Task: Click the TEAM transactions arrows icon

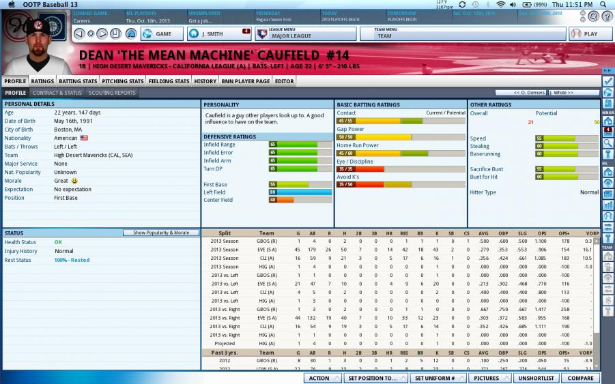Action: 608,289
